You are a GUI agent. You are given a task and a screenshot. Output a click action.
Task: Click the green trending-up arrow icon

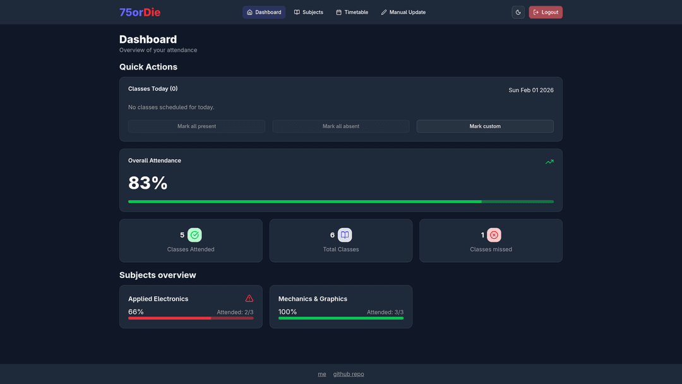point(549,162)
